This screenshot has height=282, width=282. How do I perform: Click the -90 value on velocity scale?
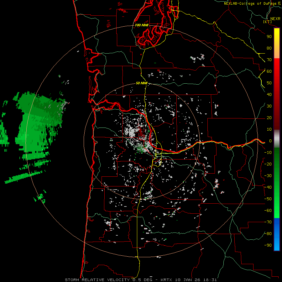(268, 245)
